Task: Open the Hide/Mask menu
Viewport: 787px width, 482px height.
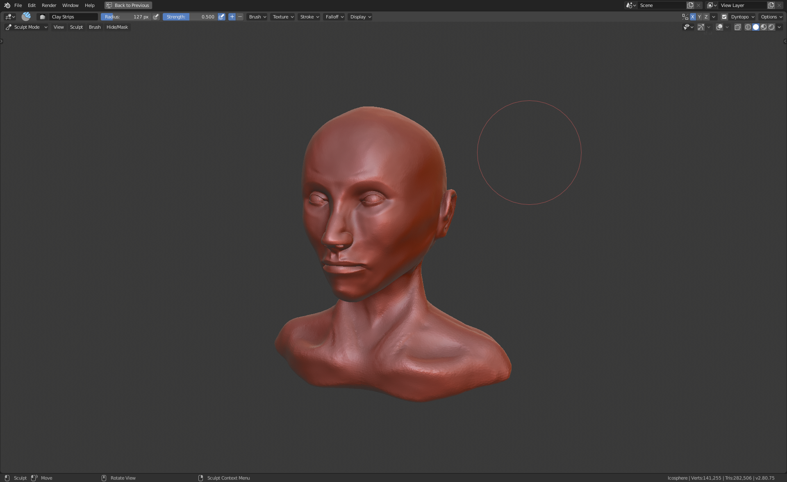Action: pyautogui.click(x=117, y=27)
